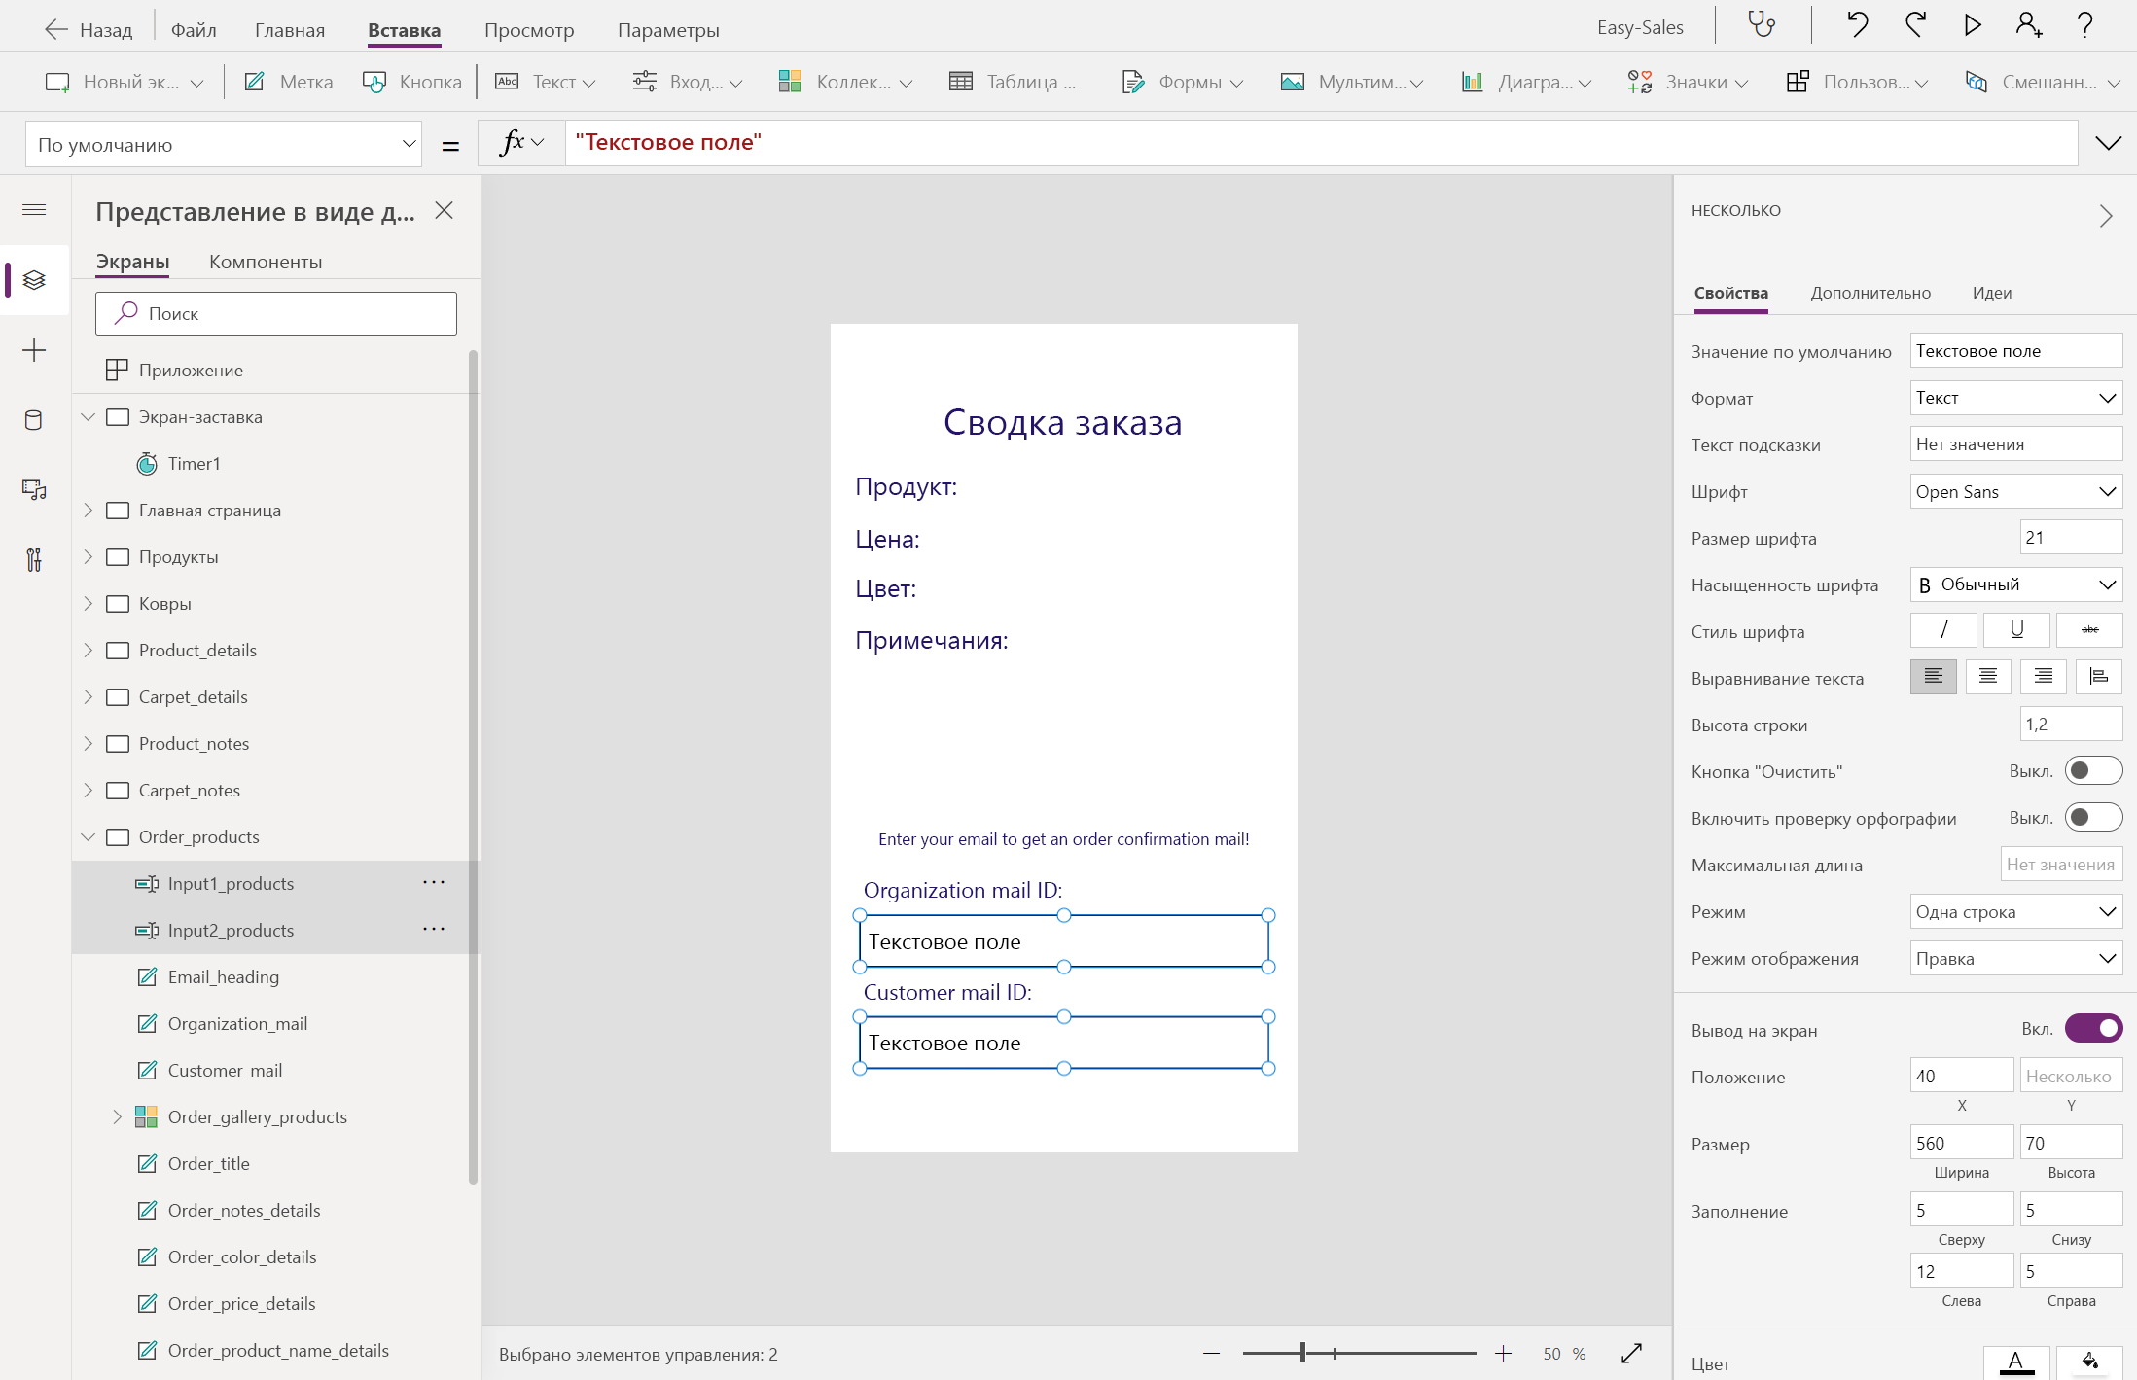
Task: Click the Insert plus icon in sidebar
Action: (x=34, y=350)
